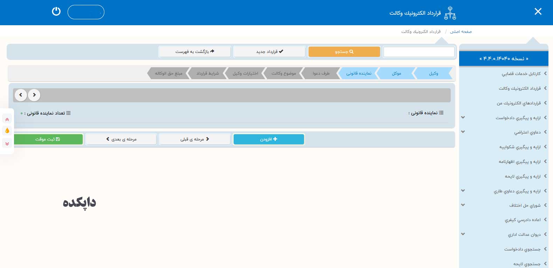Expand the شورای حل اختلاف sidebar section
Viewport: 553px width, 268px height.
tap(463, 205)
